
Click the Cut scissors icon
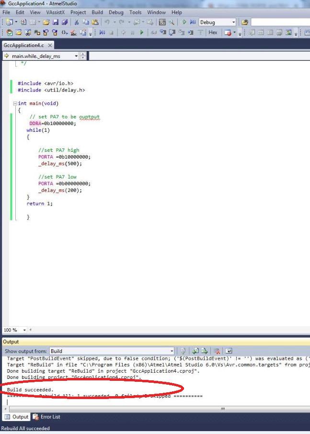click(x=77, y=22)
